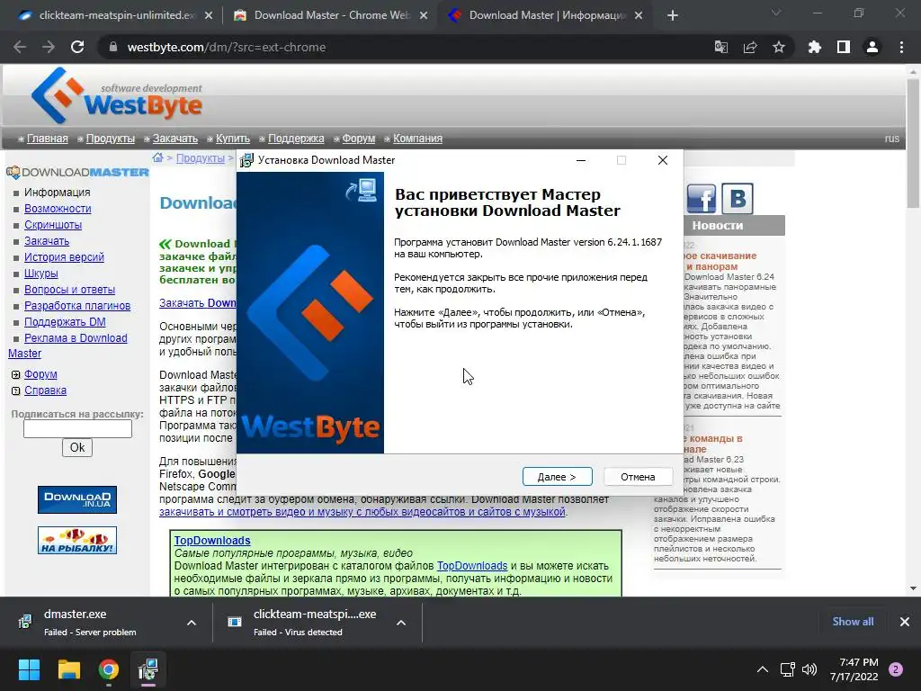Open the TopDownloads heading link
Viewport: 921px width, 691px height.
[212, 541]
